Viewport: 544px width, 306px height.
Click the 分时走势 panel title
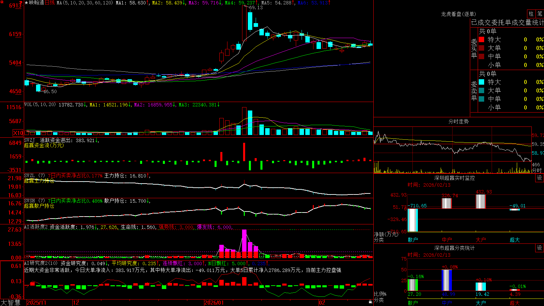[x=458, y=121]
